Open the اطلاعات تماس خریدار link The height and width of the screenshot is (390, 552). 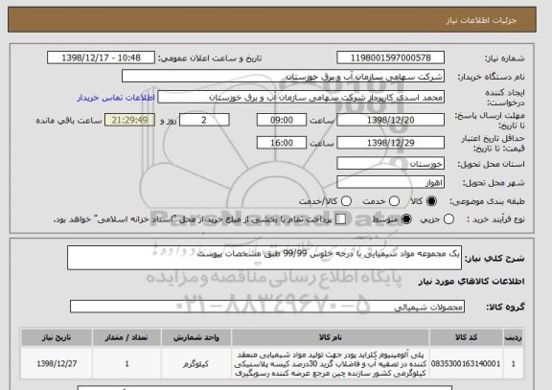pos(116,98)
